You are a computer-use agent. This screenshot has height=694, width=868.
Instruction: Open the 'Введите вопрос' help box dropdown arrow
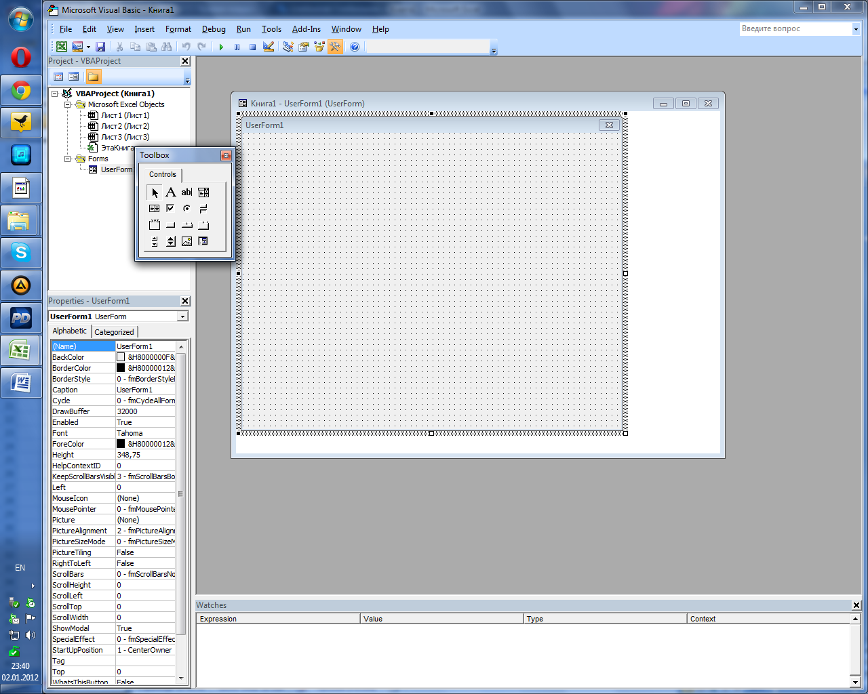coord(856,29)
